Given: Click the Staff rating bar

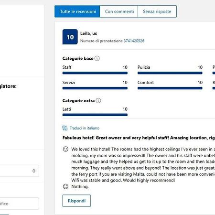Looking at the screenshot, I should coord(95,73).
